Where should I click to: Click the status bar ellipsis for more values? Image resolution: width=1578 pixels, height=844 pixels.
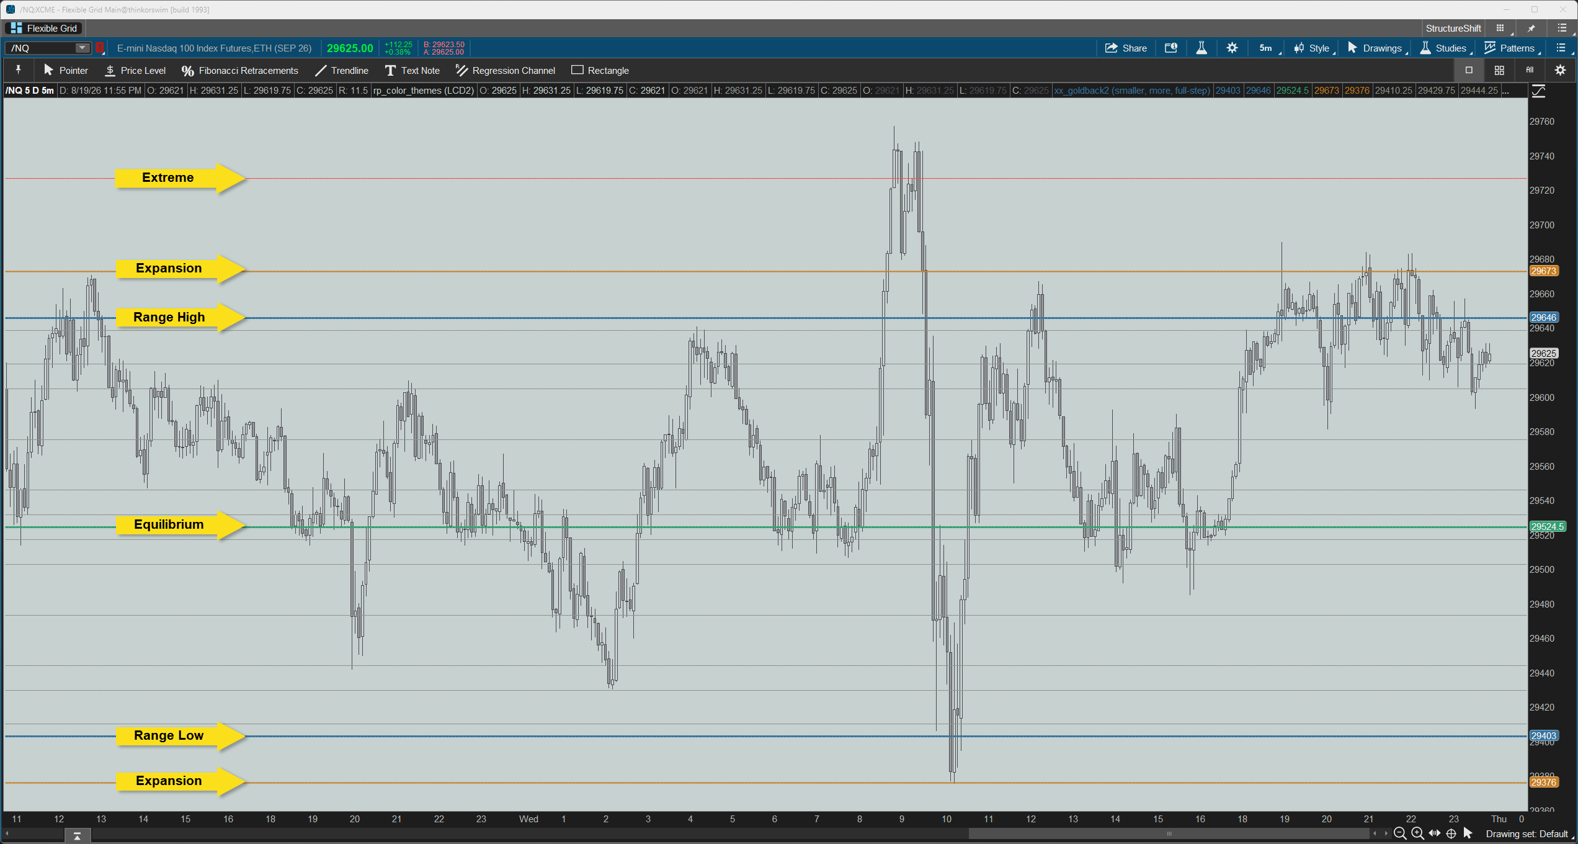point(1505,91)
